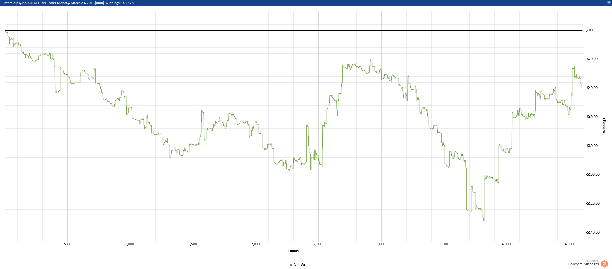This screenshot has width=612, height=269.
Task: Click the "$0.00" y-axis label
Action: [x=590, y=30]
